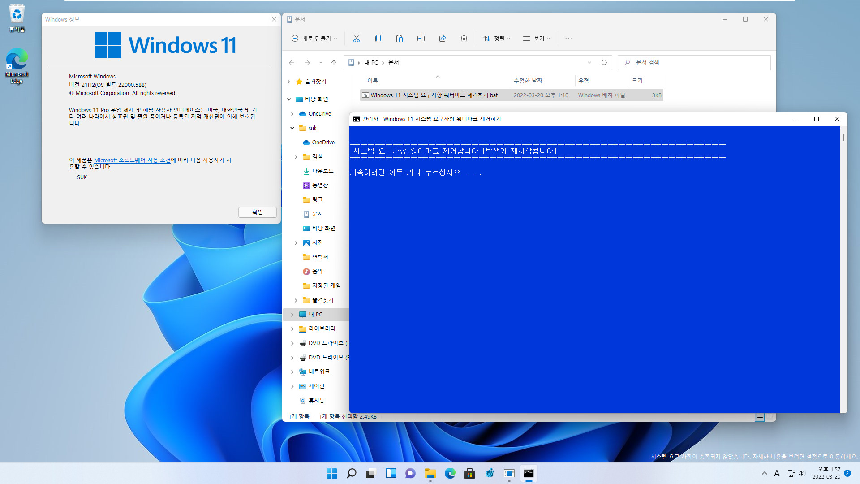
Task: Collapse 바탕 화면 tree node
Action: pyautogui.click(x=289, y=99)
